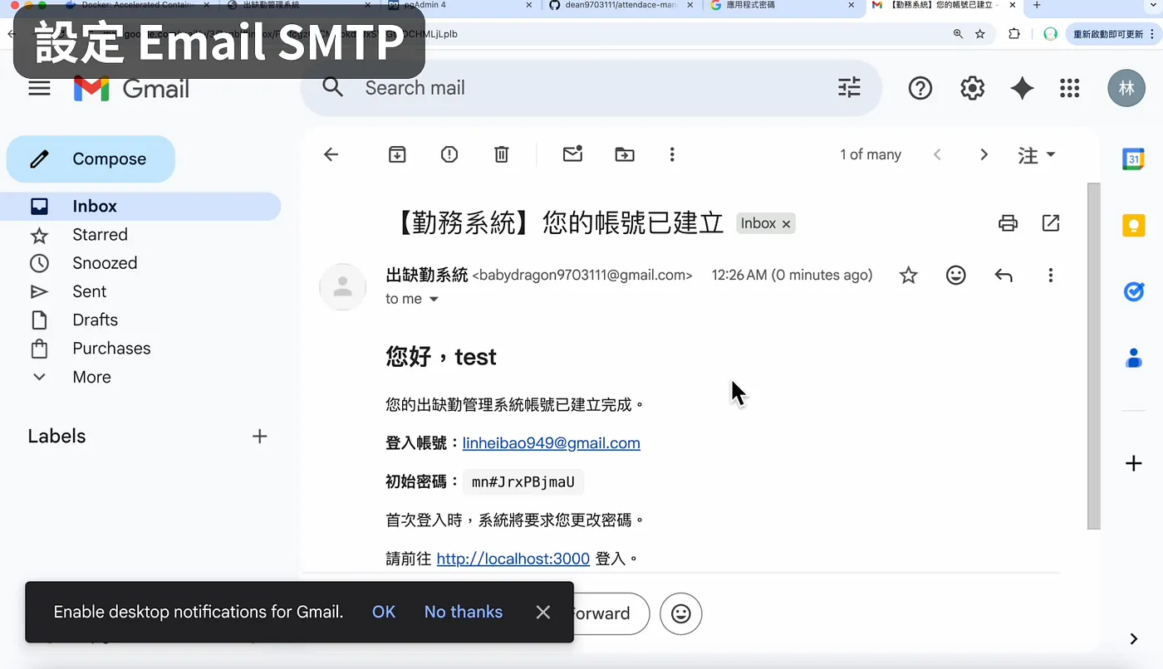Expand recipient details next to 'to me'
Image resolution: width=1163 pixels, height=669 pixels.
click(433, 299)
